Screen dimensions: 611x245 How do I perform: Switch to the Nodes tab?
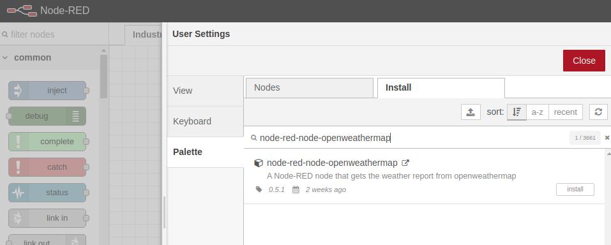tap(310, 87)
